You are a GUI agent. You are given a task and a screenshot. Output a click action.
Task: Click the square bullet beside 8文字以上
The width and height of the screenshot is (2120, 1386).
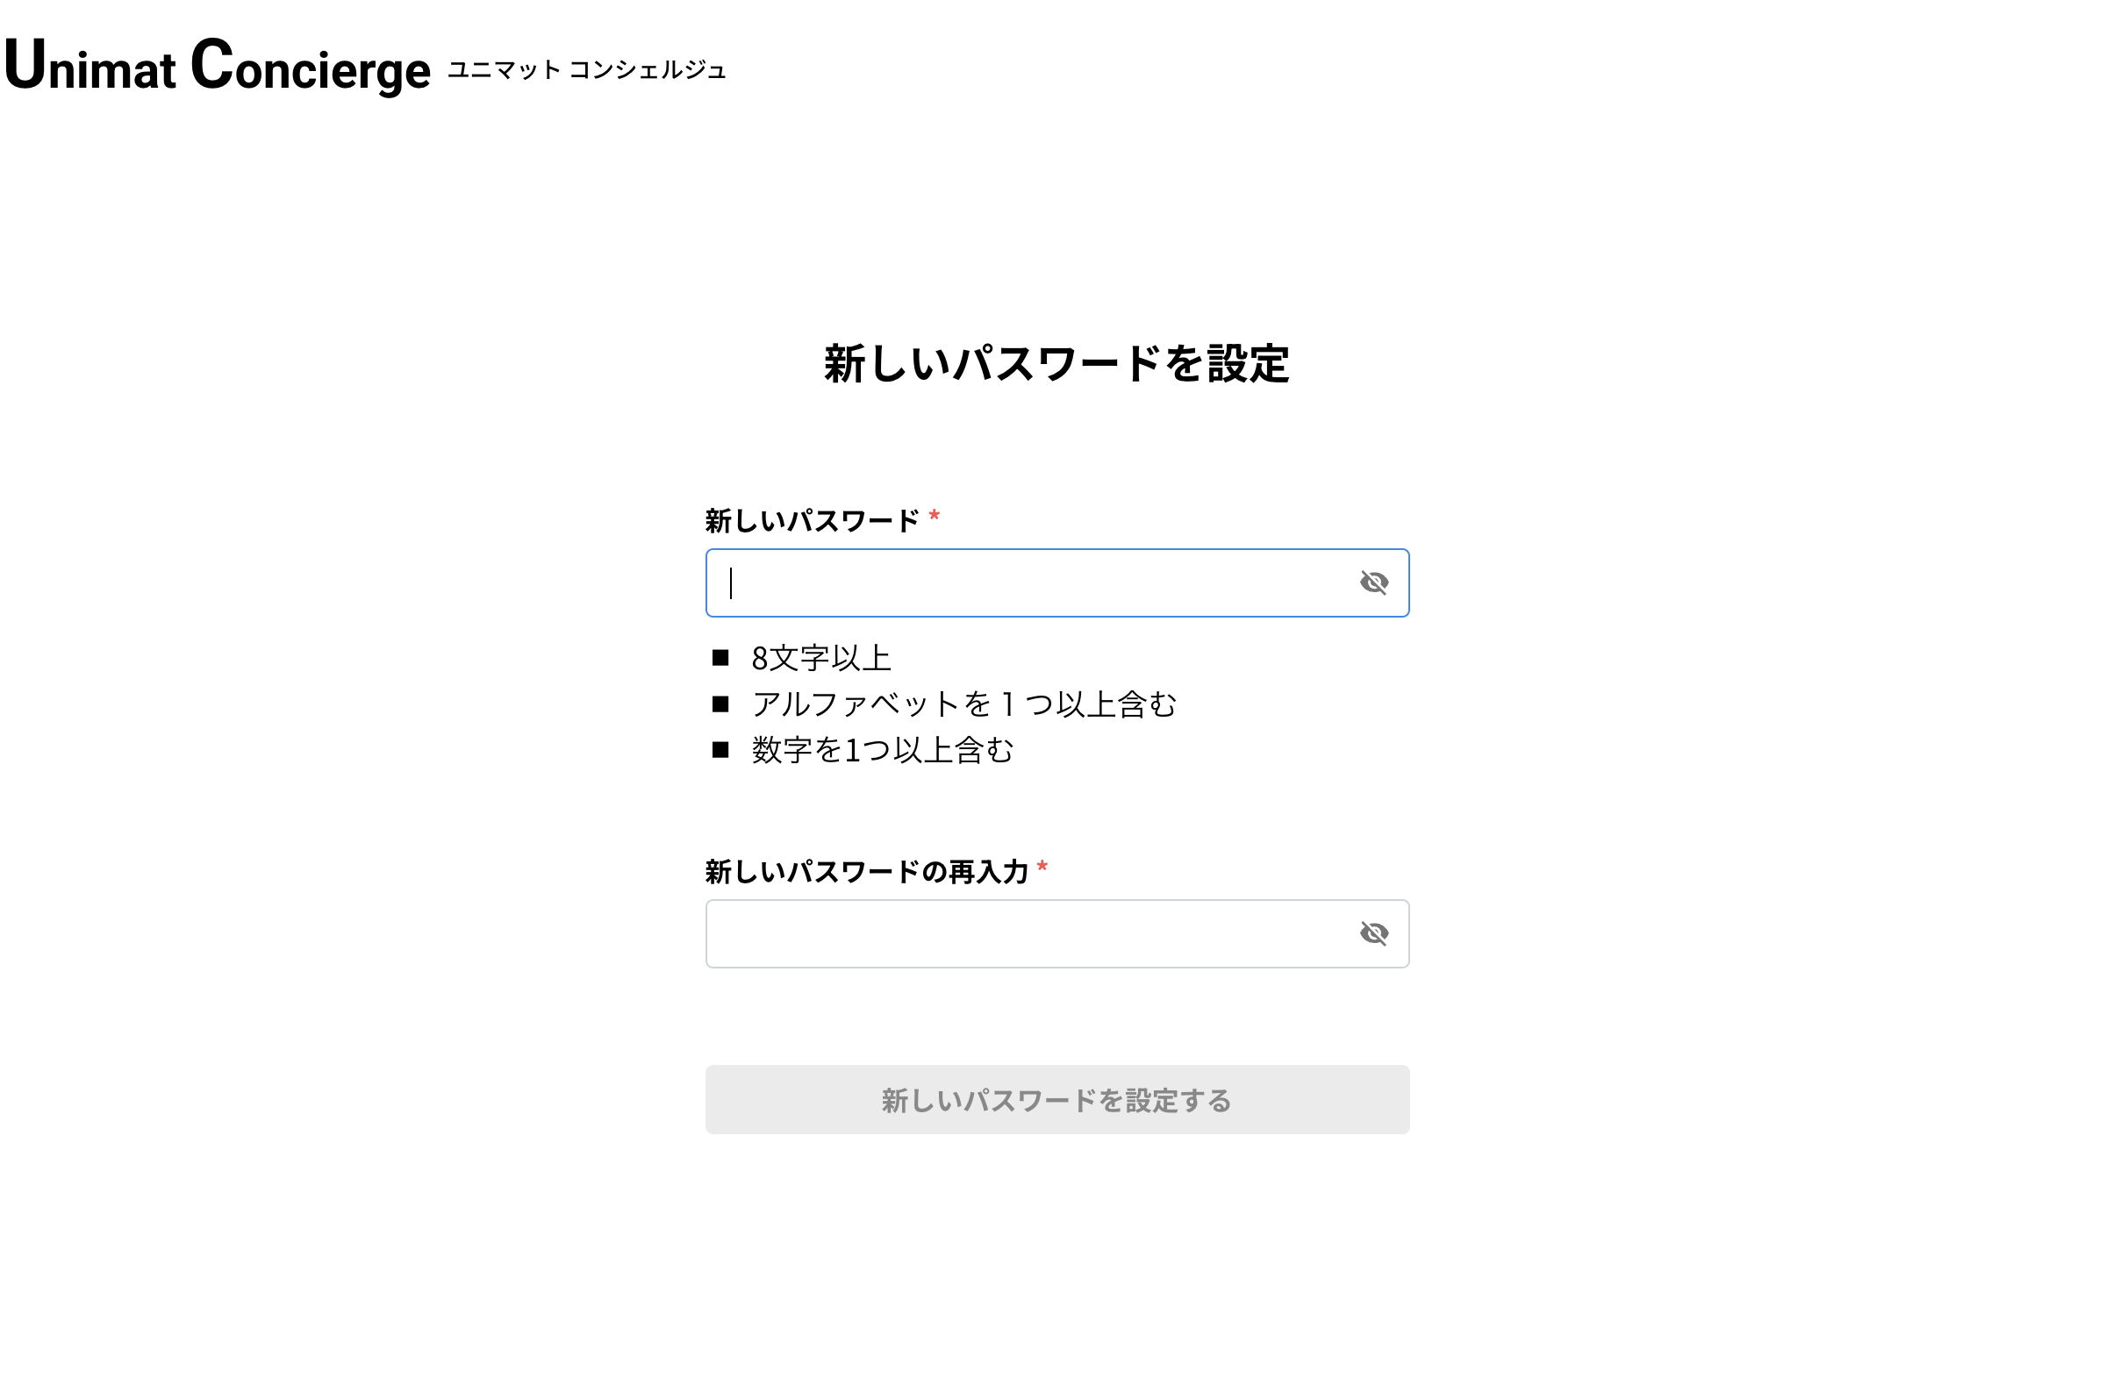click(720, 655)
